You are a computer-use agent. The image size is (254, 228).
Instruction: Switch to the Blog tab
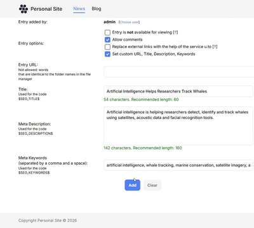pos(97,9)
